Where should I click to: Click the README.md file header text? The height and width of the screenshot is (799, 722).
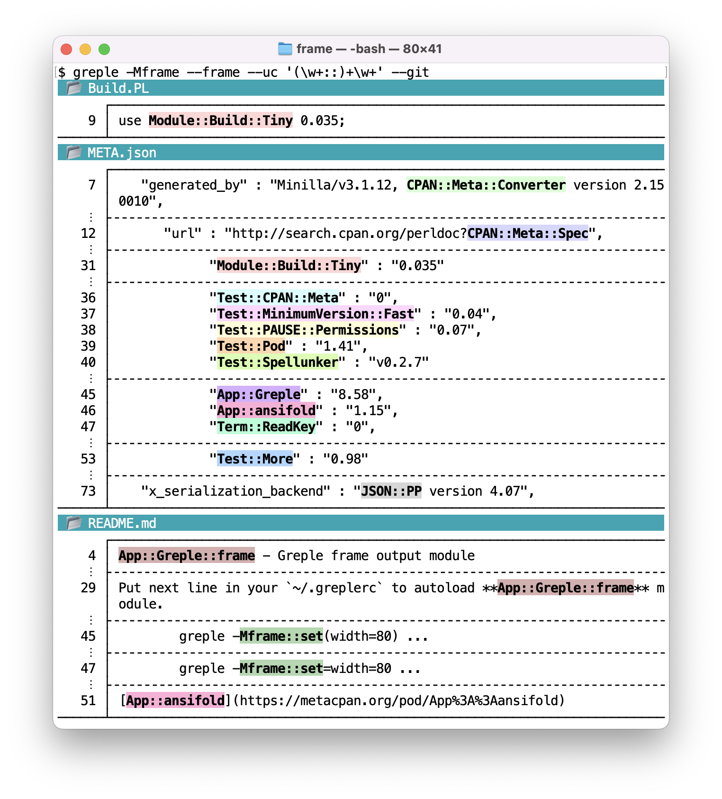(x=122, y=523)
